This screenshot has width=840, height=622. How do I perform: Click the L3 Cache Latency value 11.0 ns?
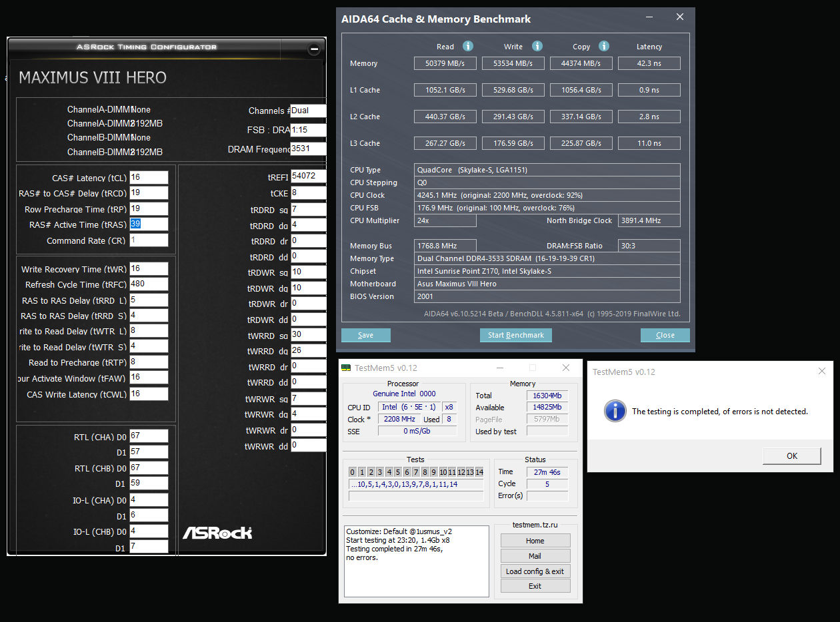tap(649, 143)
